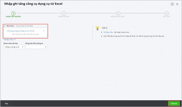
Task: Click the Ghép dữ liệu step label
Action: pos(64,16)
